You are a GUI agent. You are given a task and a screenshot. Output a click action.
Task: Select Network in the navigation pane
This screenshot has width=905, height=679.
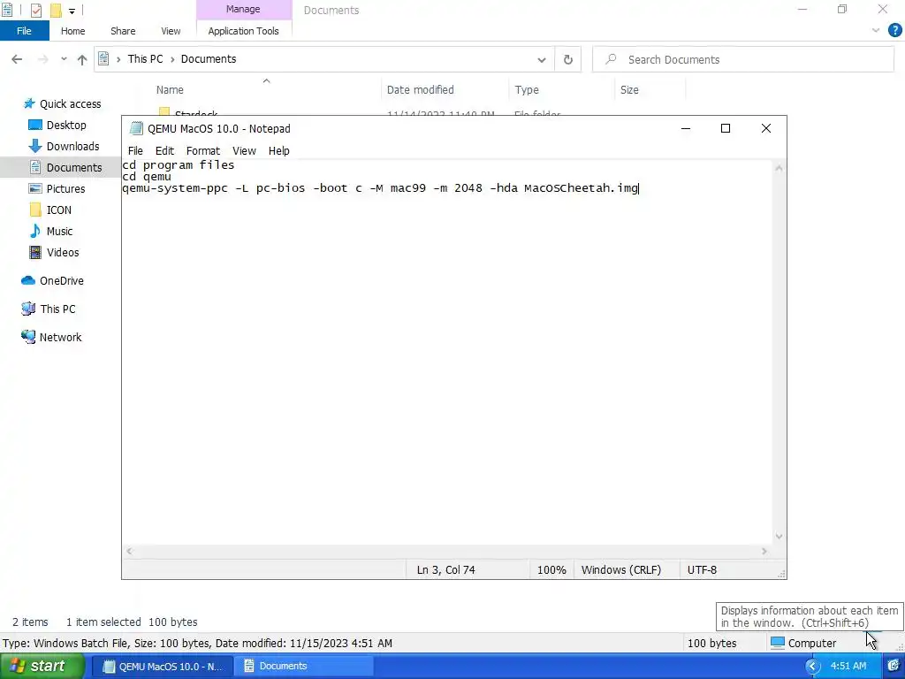[60, 337]
